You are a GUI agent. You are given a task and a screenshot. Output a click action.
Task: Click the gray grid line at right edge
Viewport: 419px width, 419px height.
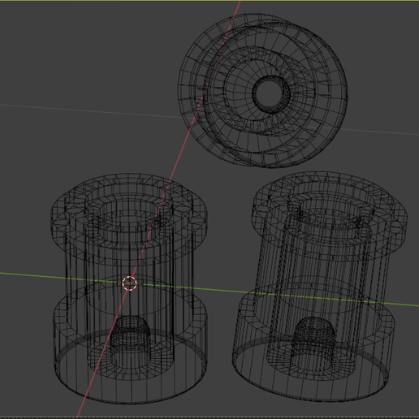click(384, 132)
